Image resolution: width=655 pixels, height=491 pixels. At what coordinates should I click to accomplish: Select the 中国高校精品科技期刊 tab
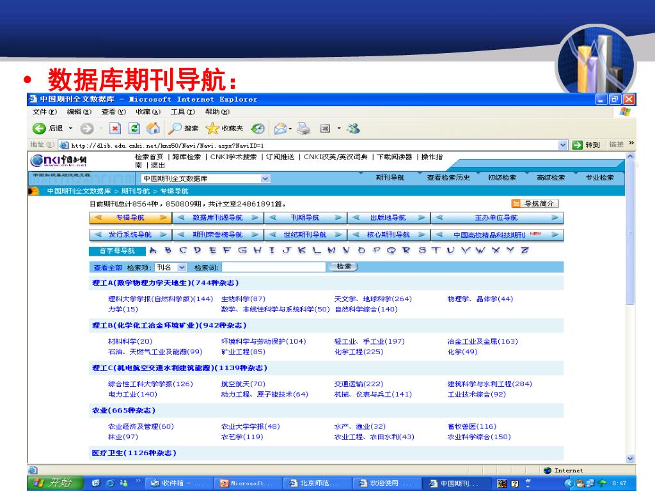(496, 235)
